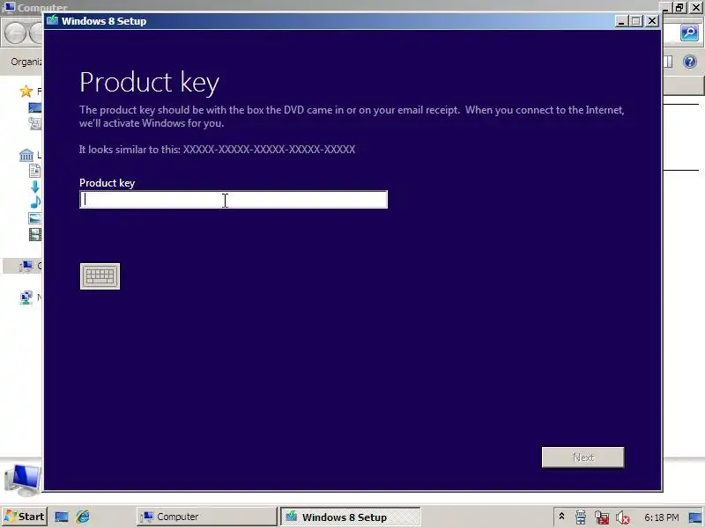Launch Internet Explorer from quick launch
This screenshot has width=705, height=528.
click(83, 517)
